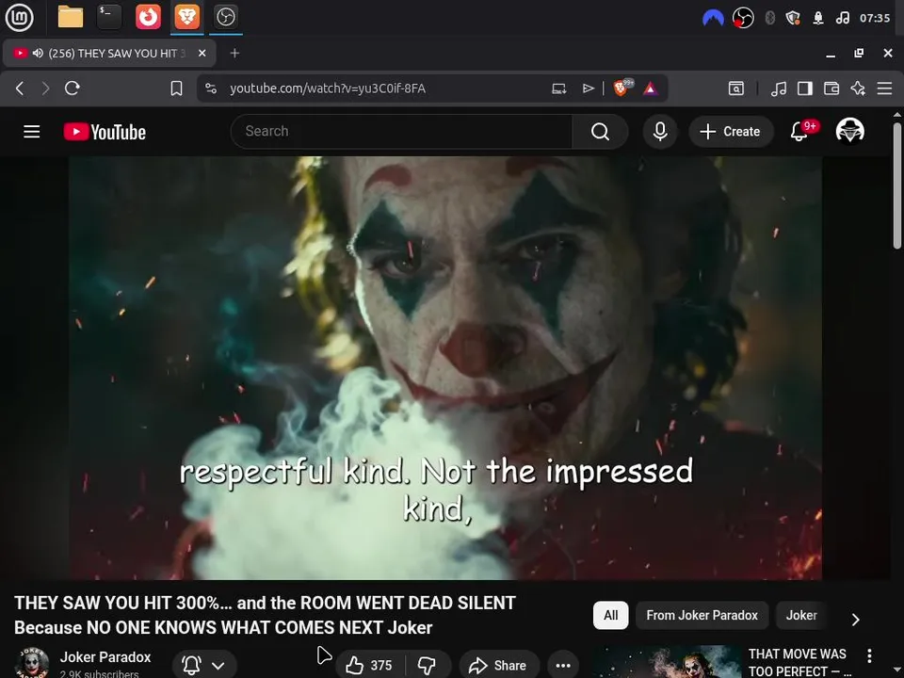Screen dimensions: 904x678
Task: Select the THEY SAW YOU HIT tab
Action: tap(109, 53)
